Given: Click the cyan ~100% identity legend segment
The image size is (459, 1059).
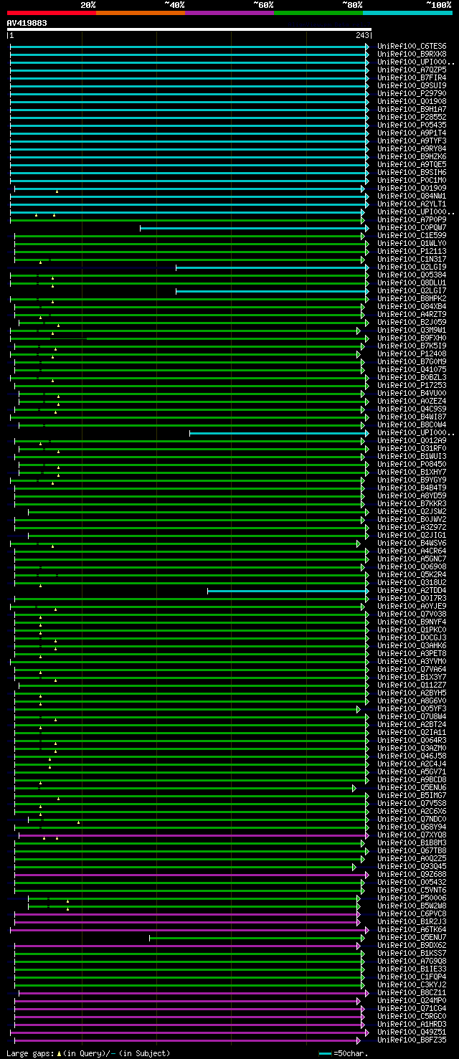Looking at the screenshot, I should coord(407,13).
